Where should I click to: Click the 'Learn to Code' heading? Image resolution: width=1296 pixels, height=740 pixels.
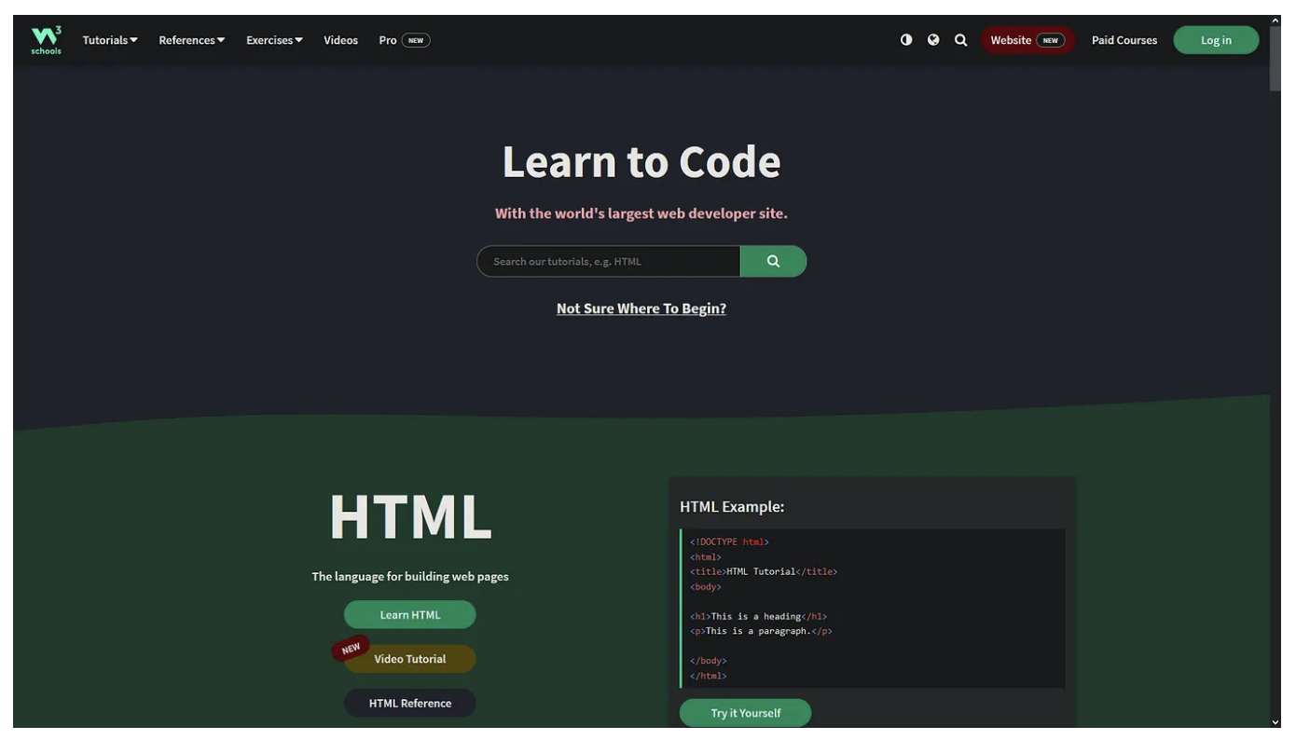tap(641, 161)
